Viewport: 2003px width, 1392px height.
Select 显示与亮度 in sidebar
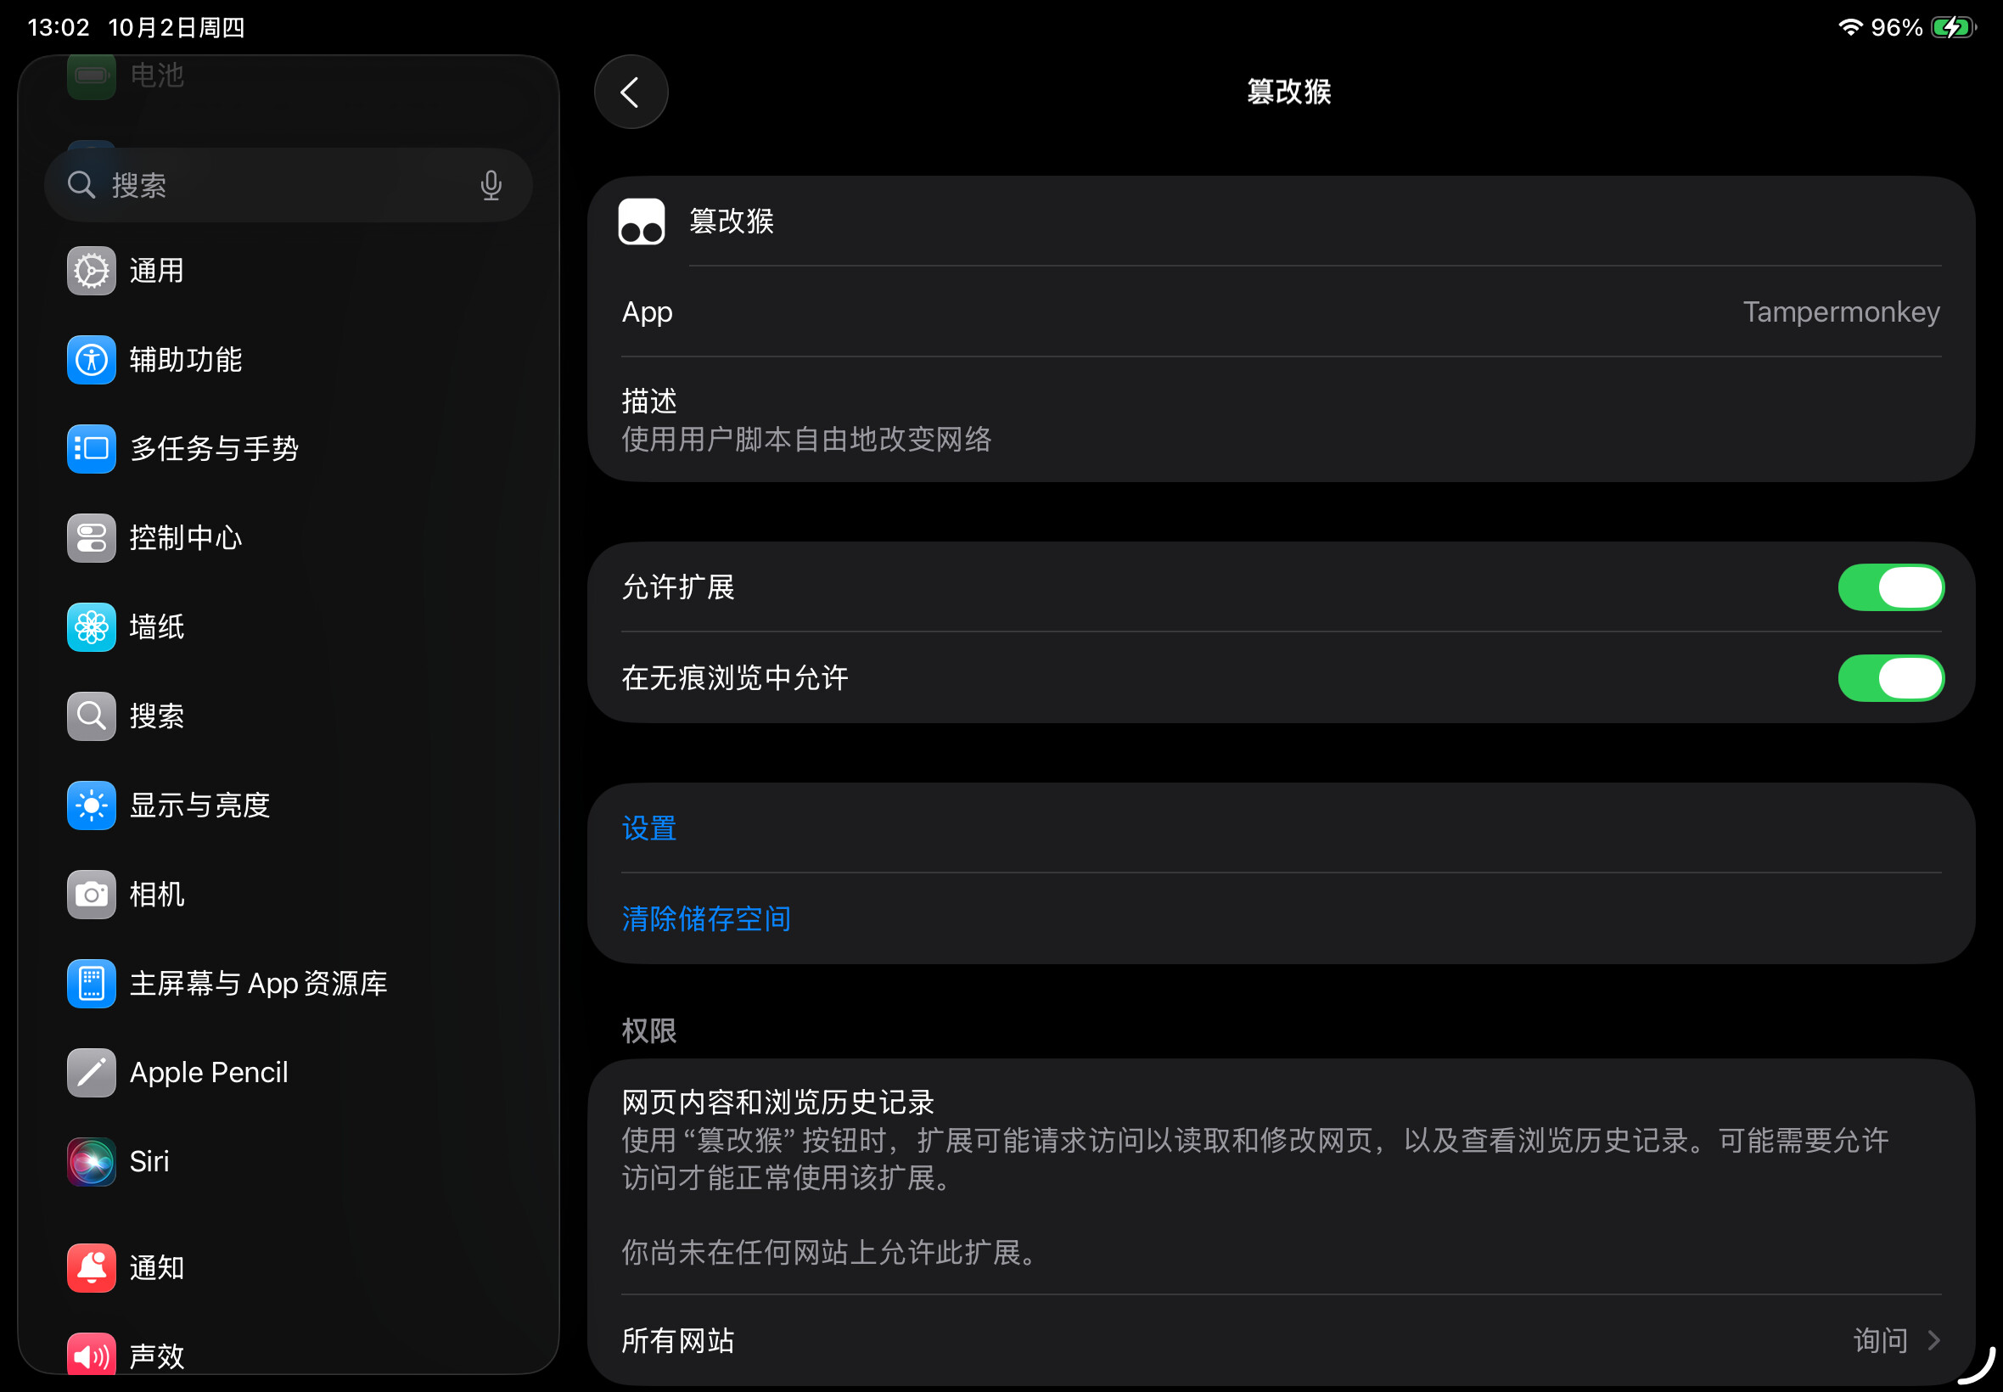pyautogui.click(x=199, y=805)
